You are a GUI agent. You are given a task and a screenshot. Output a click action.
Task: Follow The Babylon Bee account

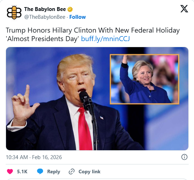[77, 17]
